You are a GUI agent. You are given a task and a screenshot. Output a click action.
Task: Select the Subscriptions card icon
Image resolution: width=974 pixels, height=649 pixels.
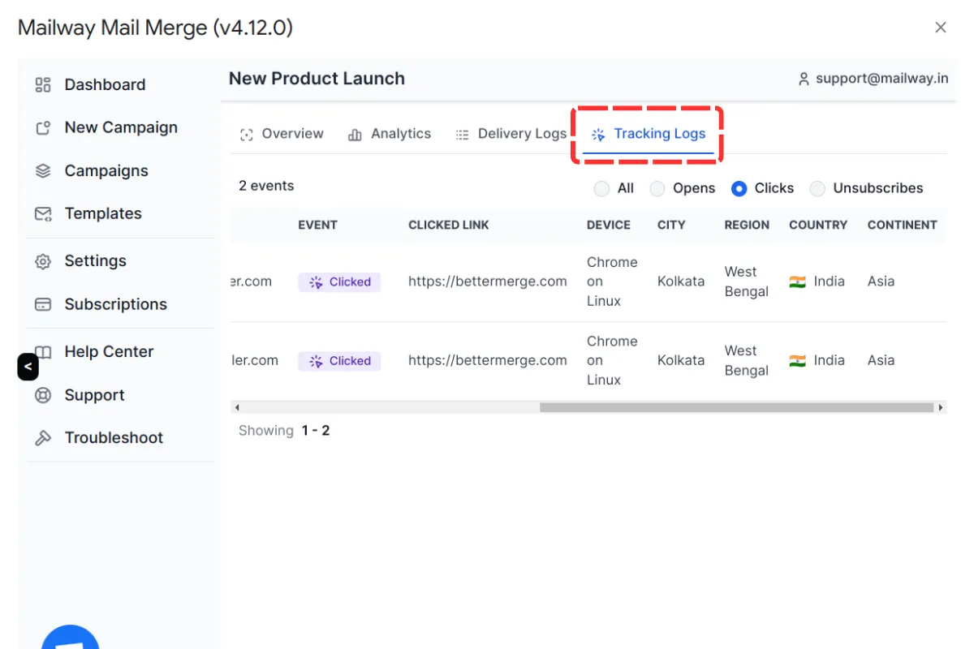[42, 303]
